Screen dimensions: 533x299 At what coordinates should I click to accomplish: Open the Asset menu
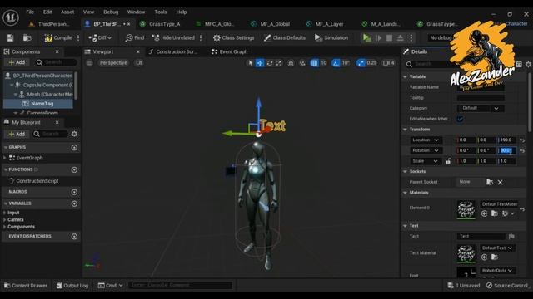pos(67,12)
